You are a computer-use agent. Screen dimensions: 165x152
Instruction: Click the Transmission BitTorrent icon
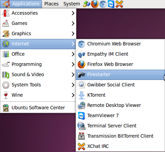[81, 136]
